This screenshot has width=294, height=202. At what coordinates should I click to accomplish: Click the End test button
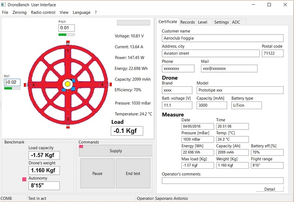pos(133,174)
